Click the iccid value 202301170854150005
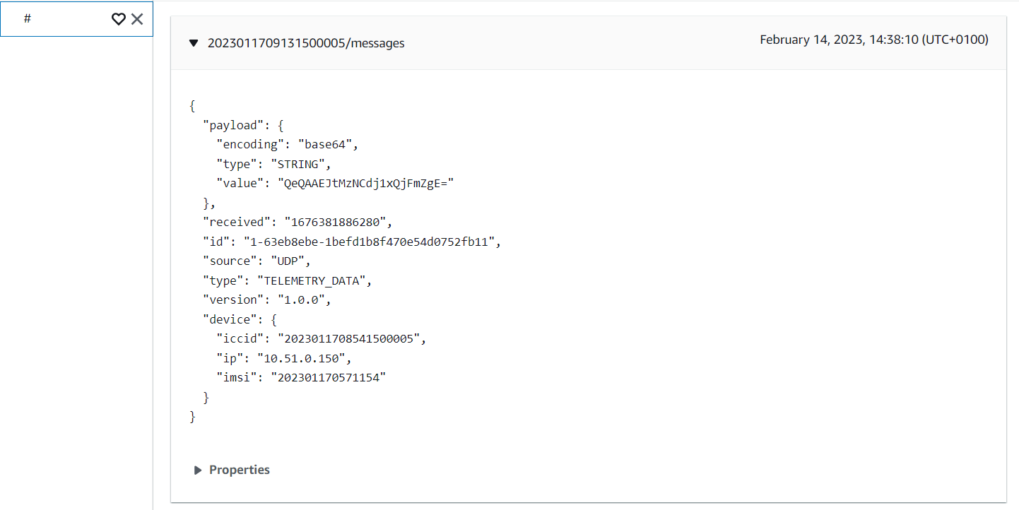 point(352,339)
